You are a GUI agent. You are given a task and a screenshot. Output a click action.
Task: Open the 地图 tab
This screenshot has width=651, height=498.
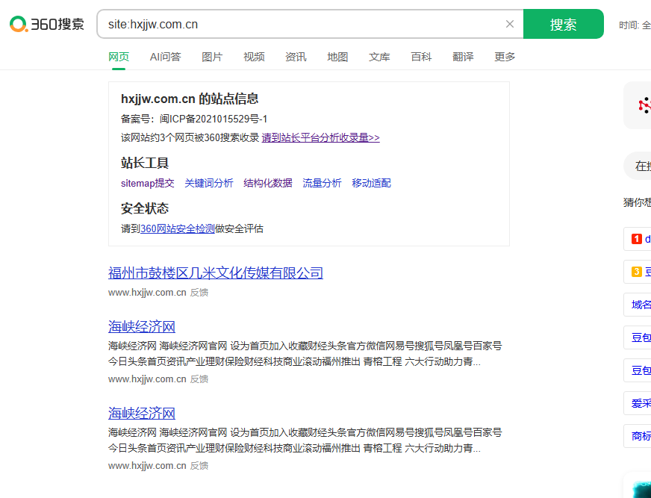[337, 57]
